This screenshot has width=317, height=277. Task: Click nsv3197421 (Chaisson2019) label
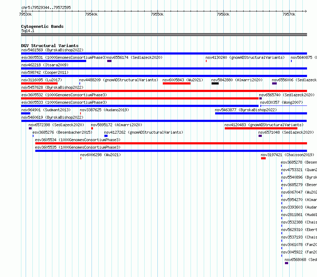(x=287, y=155)
